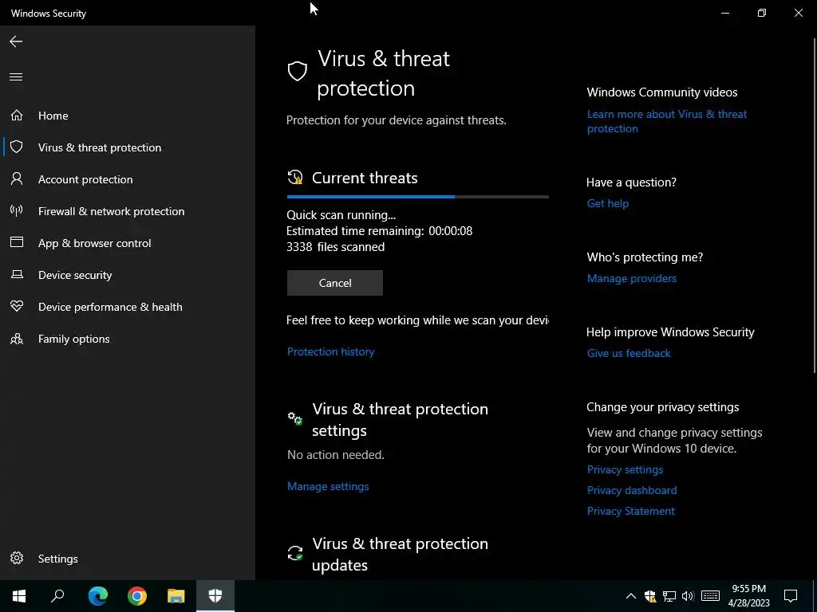Launch Microsoft Edge from taskbar
This screenshot has width=817, height=612.
(x=98, y=596)
